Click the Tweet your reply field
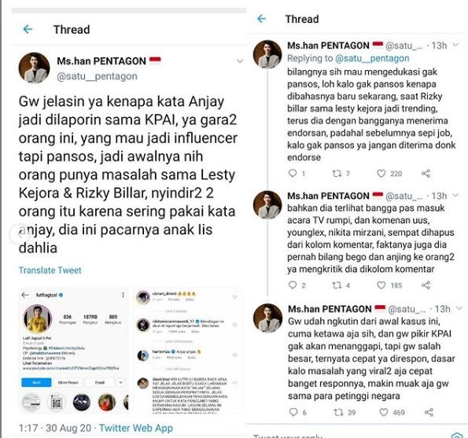Image resolution: width=468 pixels, height=438 pixels. pyautogui.click(x=357, y=435)
